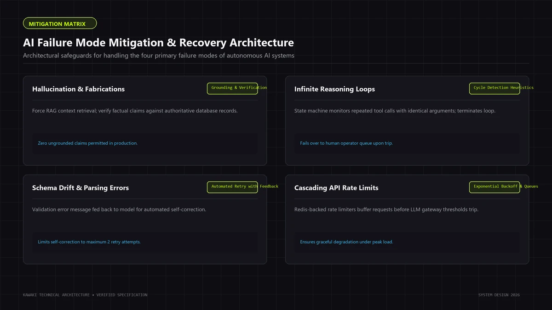
Task: Click the Schema Drift & Parsing Errors heading
Action: [x=80, y=188]
